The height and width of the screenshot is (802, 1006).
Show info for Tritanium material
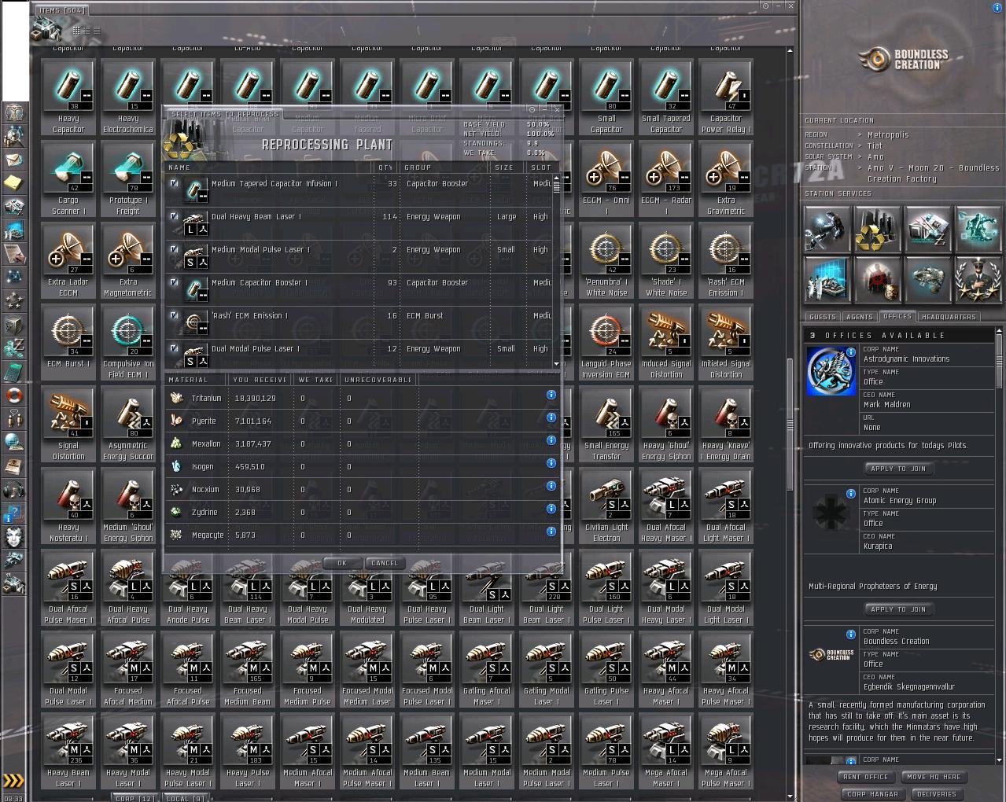pos(551,395)
